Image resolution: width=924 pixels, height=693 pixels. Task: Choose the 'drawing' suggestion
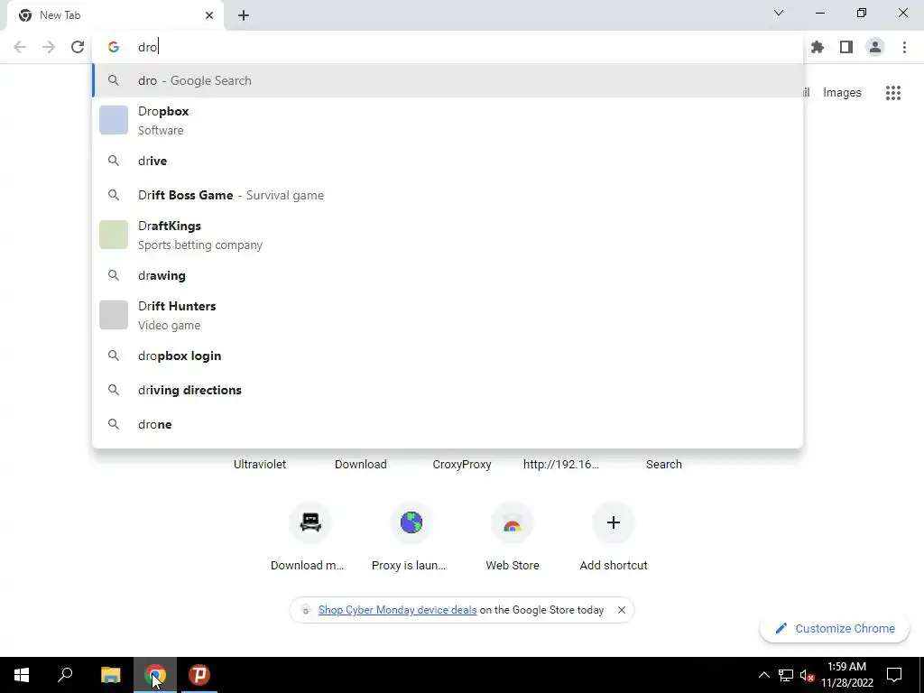(x=448, y=275)
